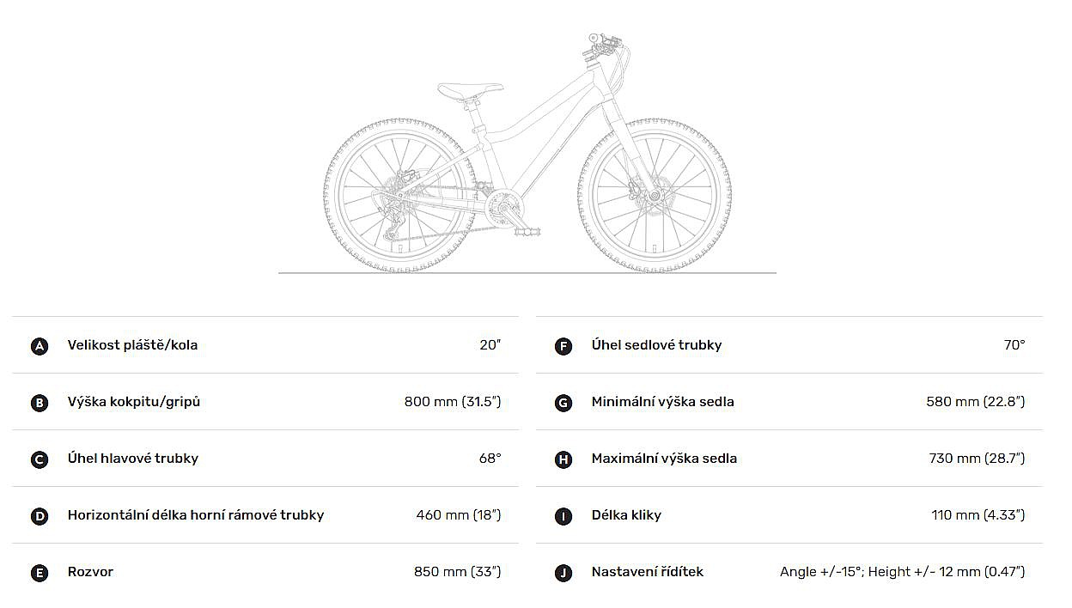The height and width of the screenshot is (608, 1072).
Task: Click the letter A badge icon
Action: 40,346
